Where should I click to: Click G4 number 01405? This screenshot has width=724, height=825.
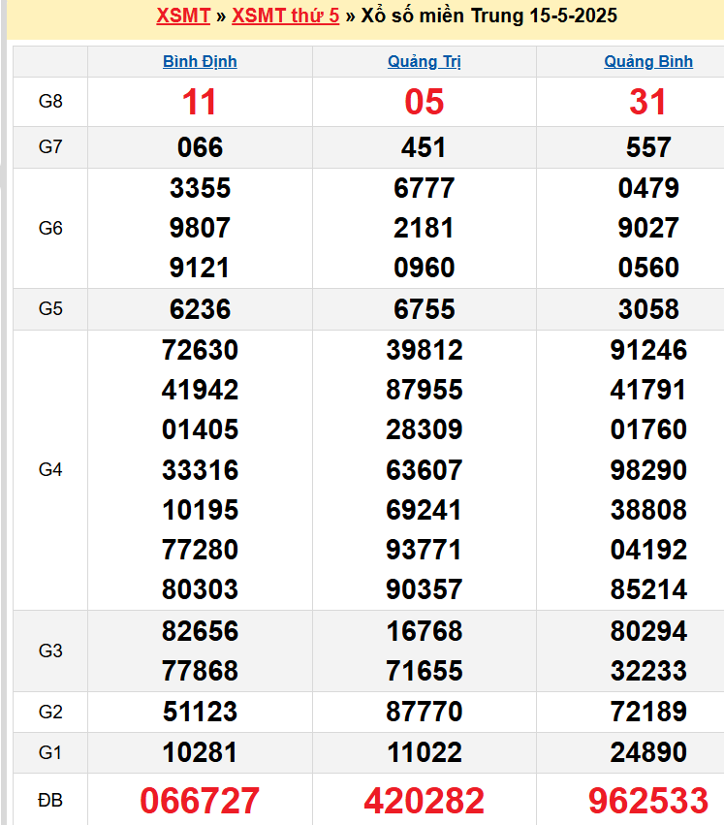(x=200, y=429)
